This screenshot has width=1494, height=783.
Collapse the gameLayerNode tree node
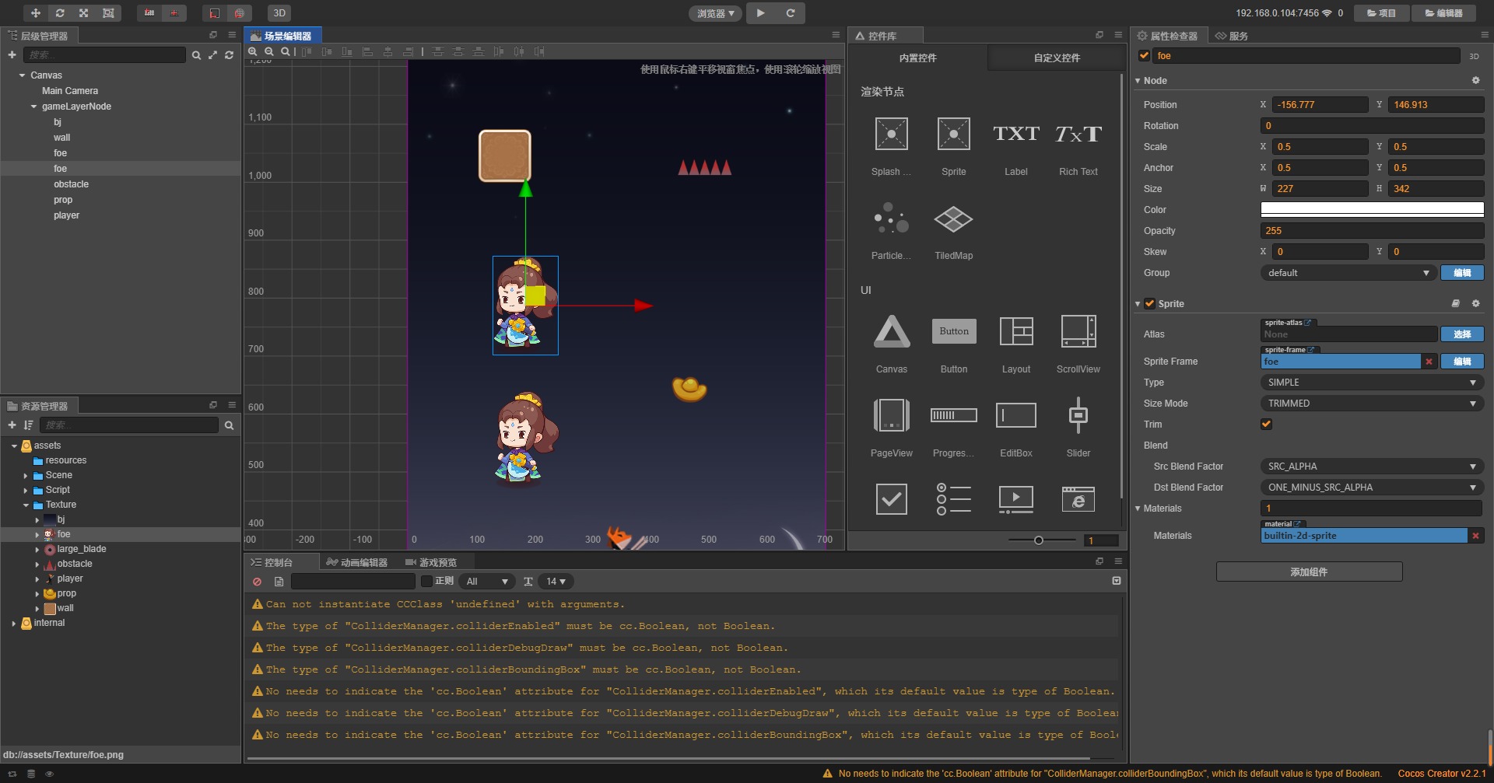pyautogui.click(x=33, y=107)
